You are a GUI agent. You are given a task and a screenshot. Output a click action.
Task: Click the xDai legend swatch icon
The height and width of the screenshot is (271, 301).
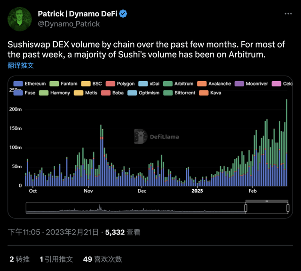pos(144,84)
